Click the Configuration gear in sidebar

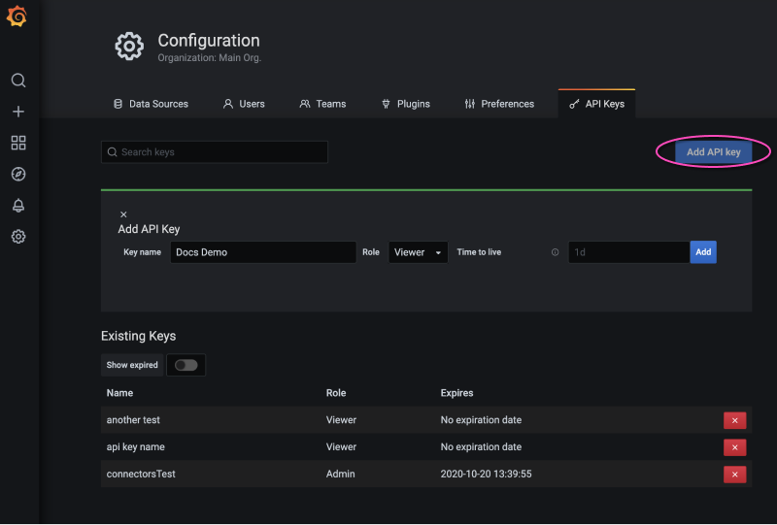(x=18, y=237)
